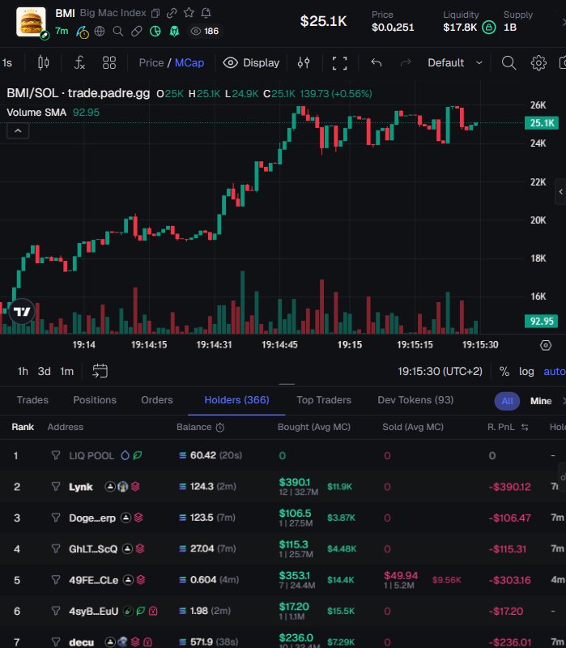
Task: Open the indicators fx menu
Action: [x=79, y=63]
